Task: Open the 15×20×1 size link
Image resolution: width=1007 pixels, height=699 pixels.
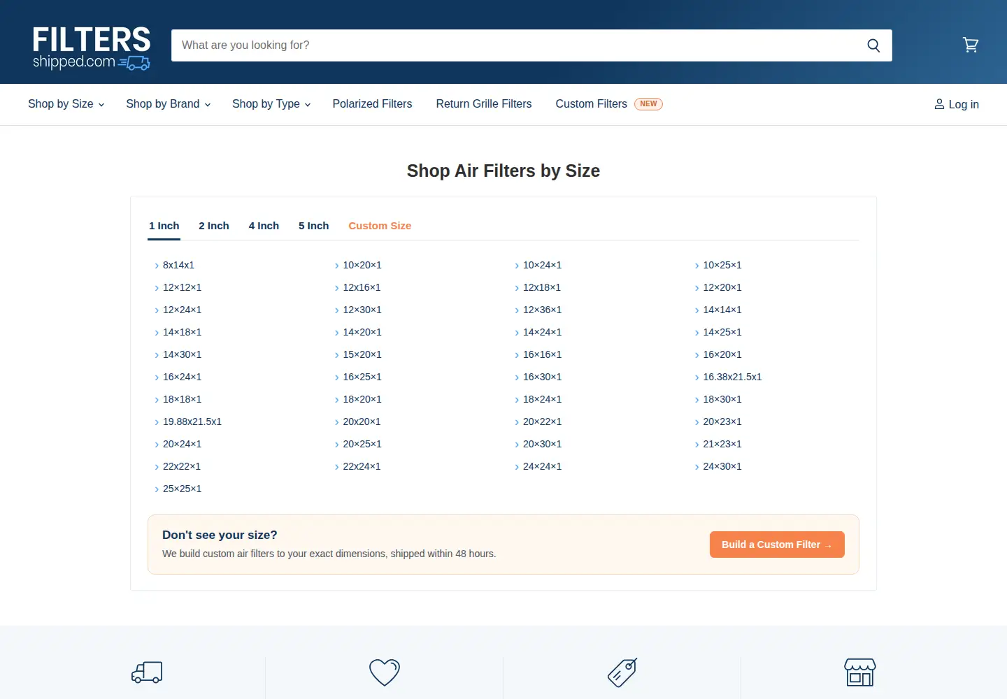Action: (x=362, y=354)
